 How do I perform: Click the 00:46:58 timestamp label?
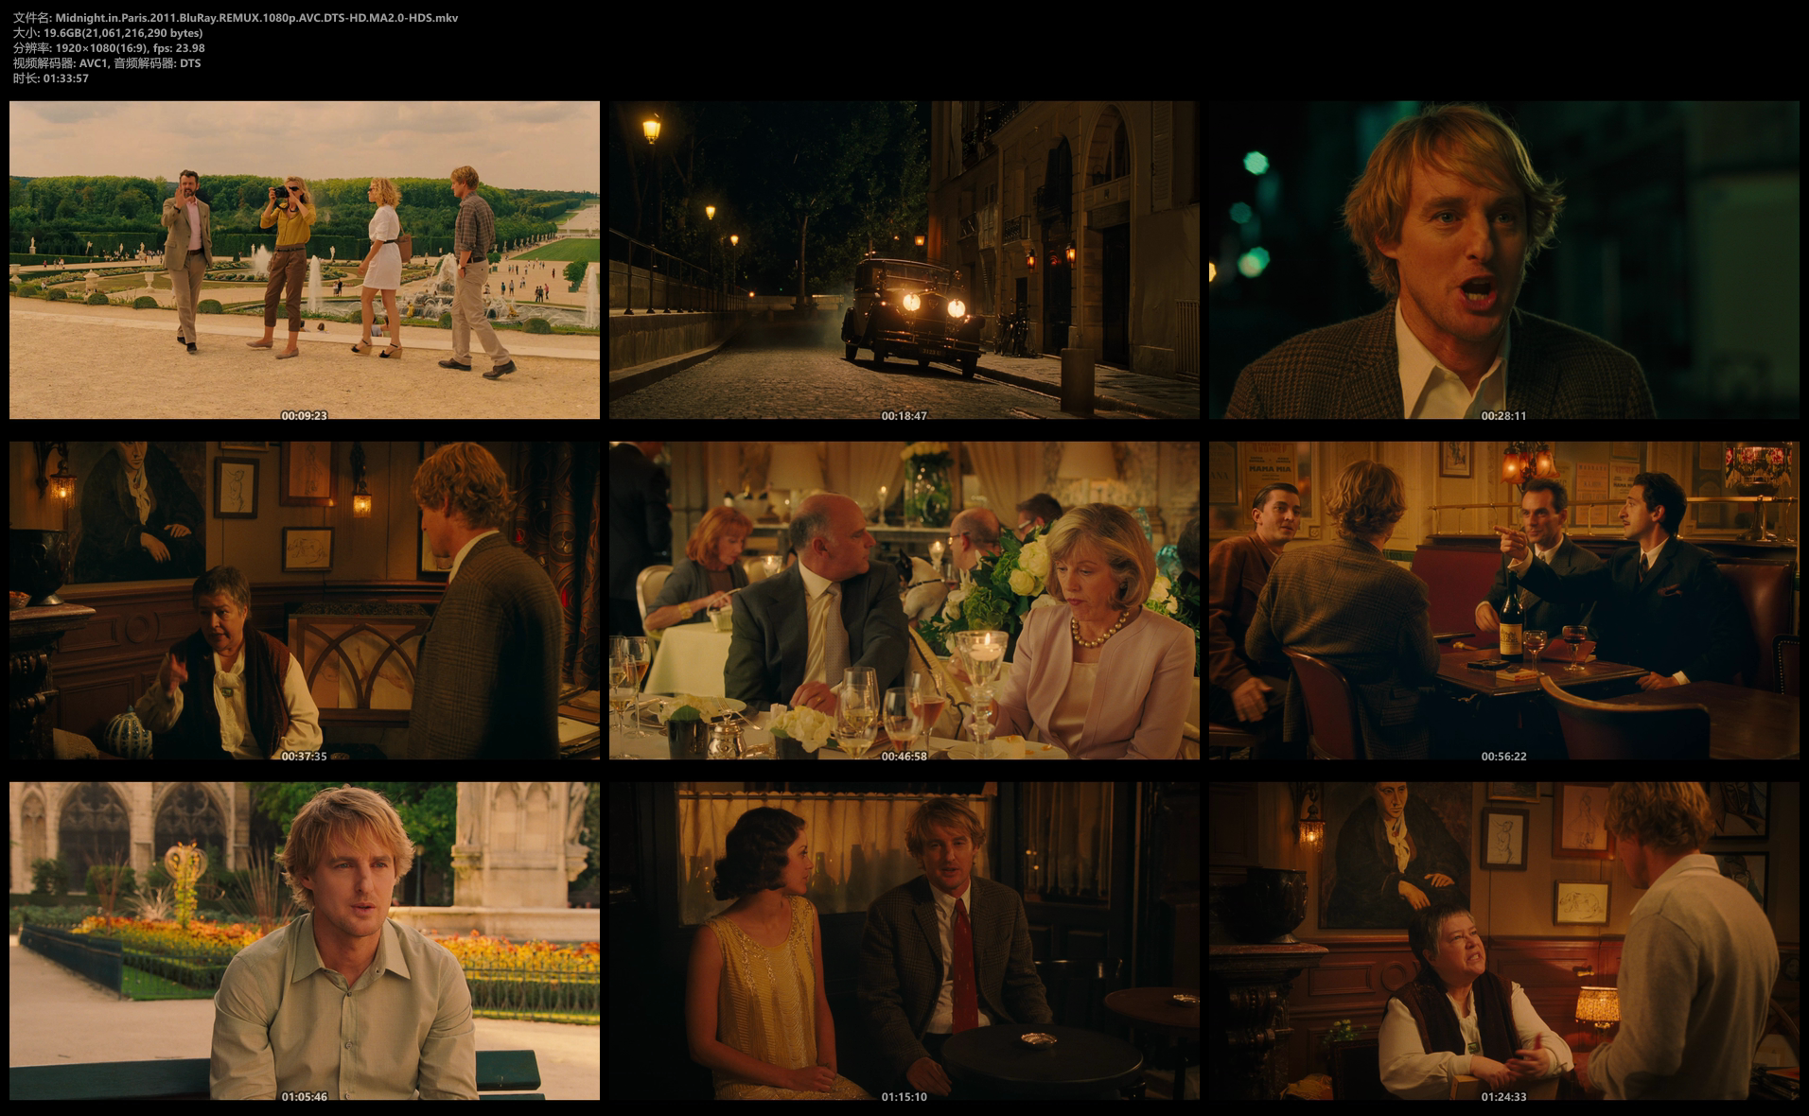tap(904, 757)
